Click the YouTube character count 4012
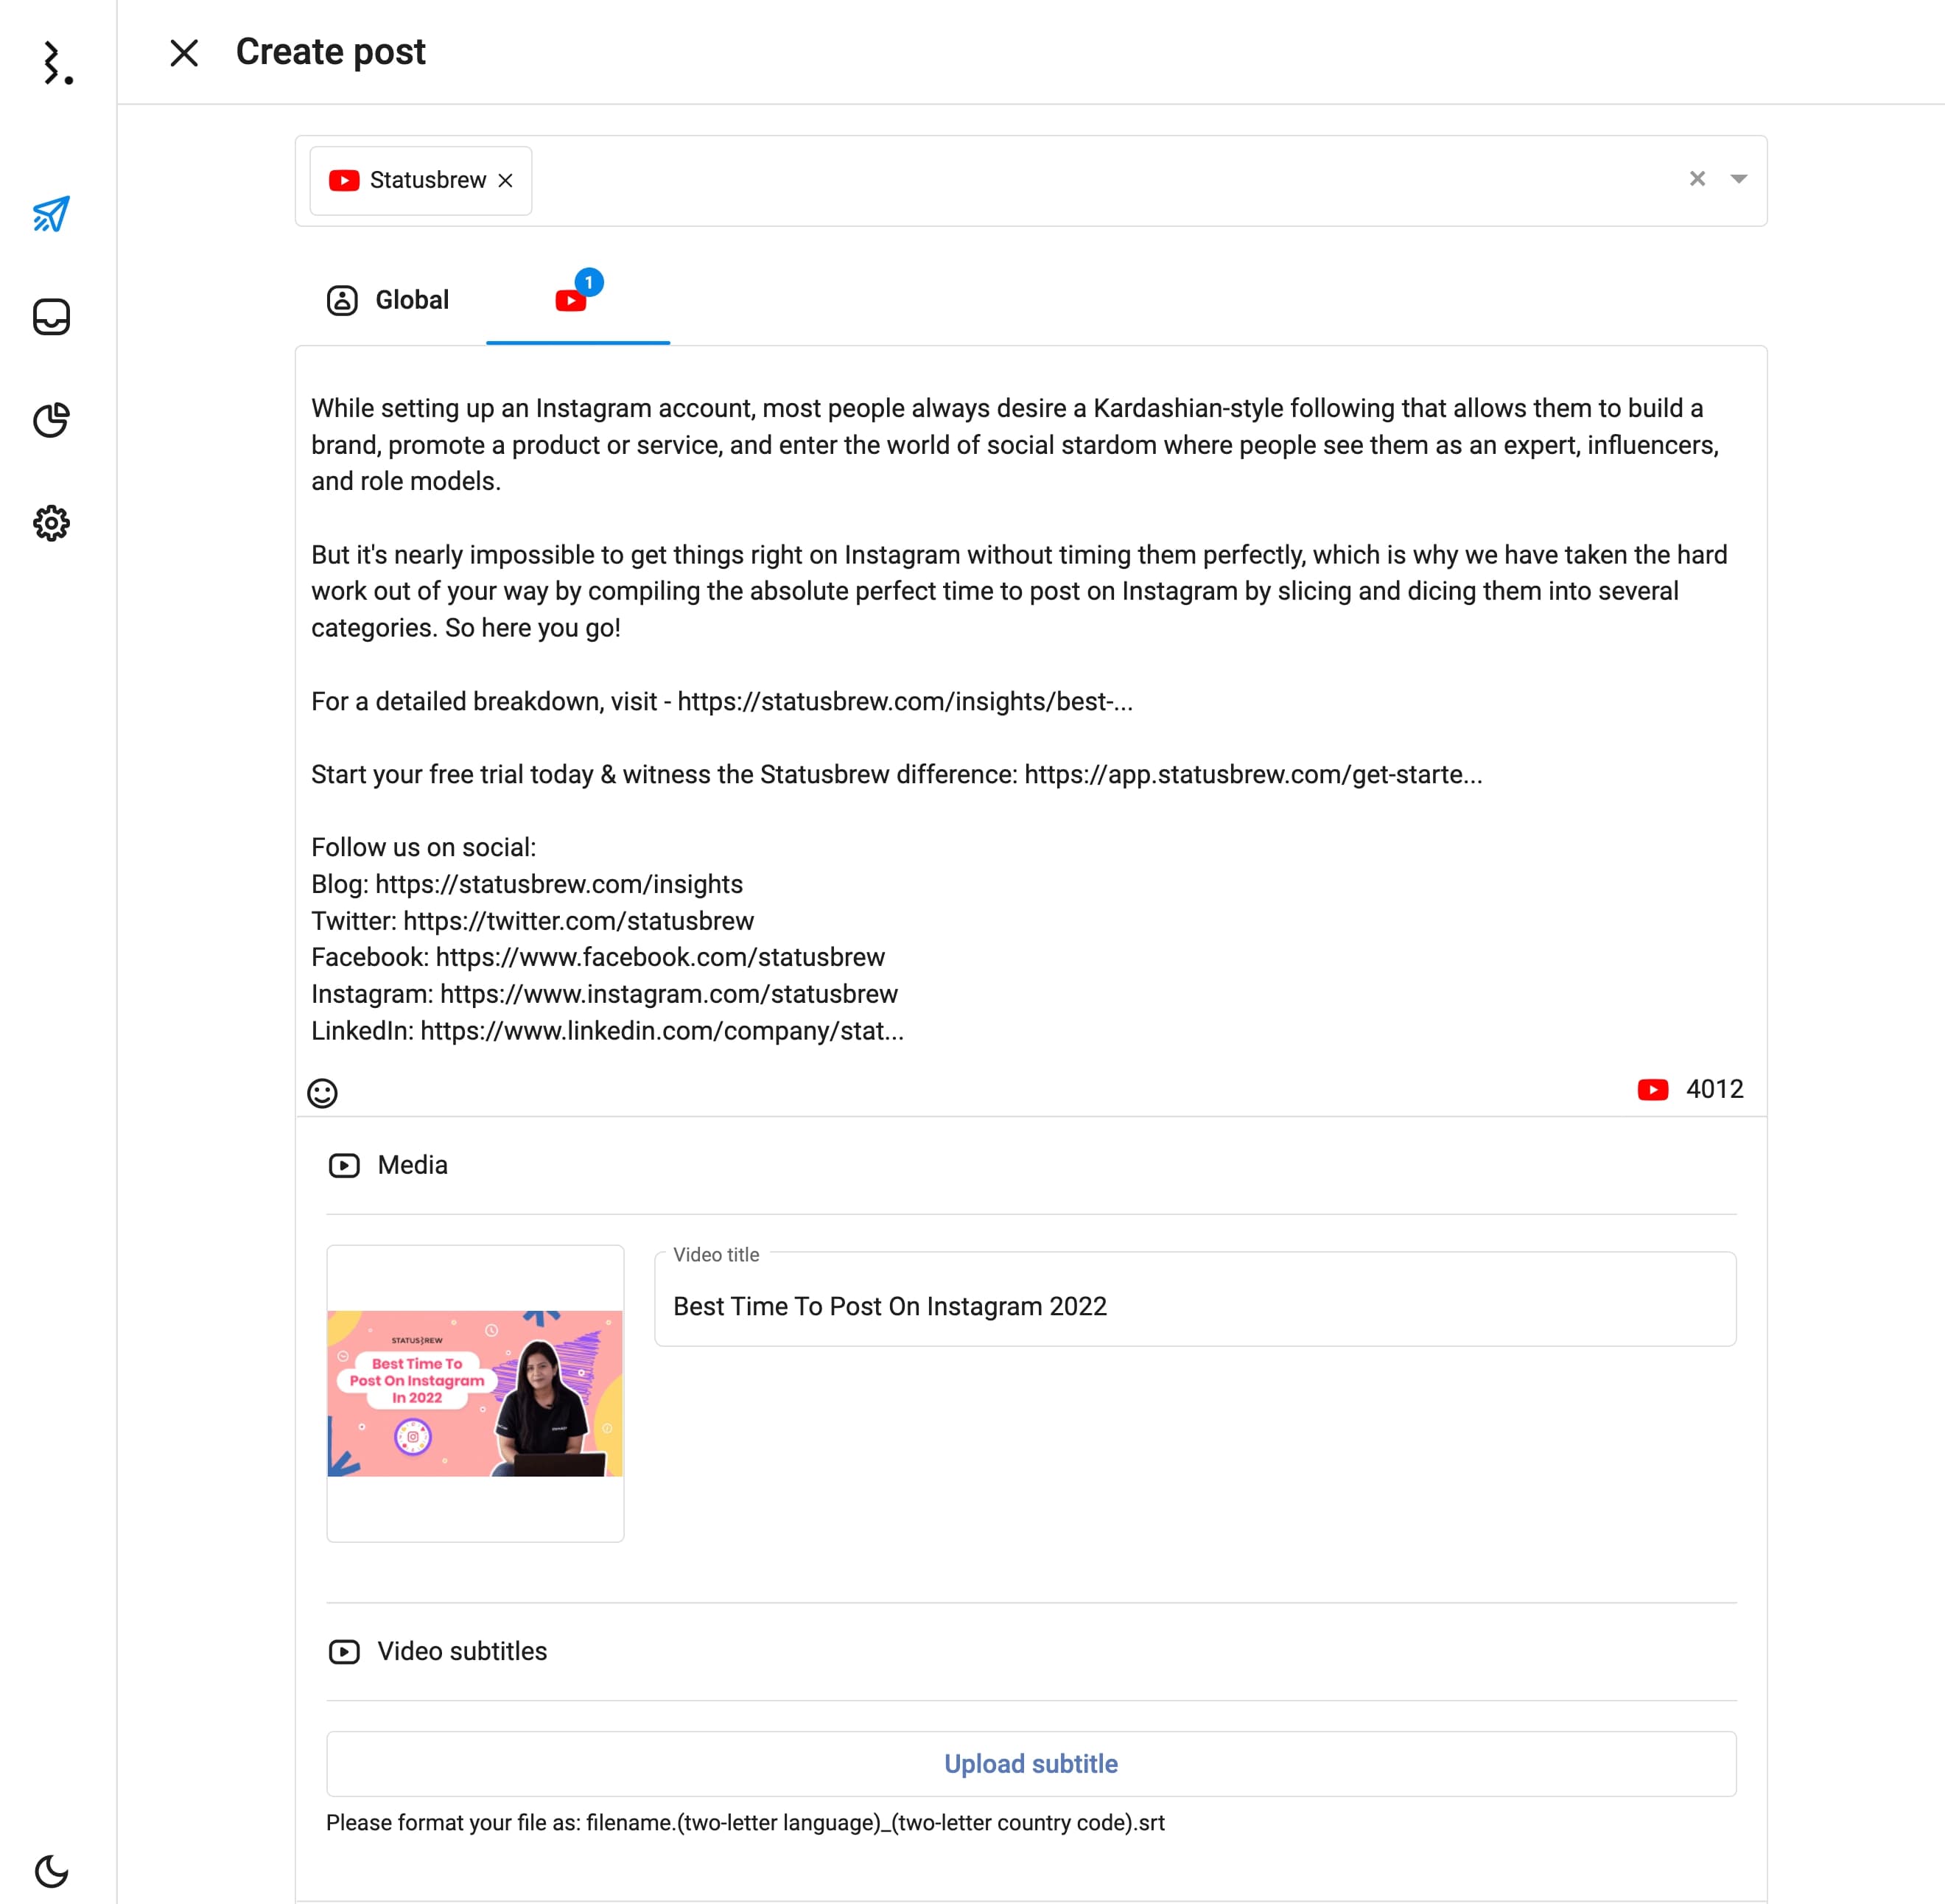The height and width of the screenshot is (1904, 1945). (x=1714, y=1089)
